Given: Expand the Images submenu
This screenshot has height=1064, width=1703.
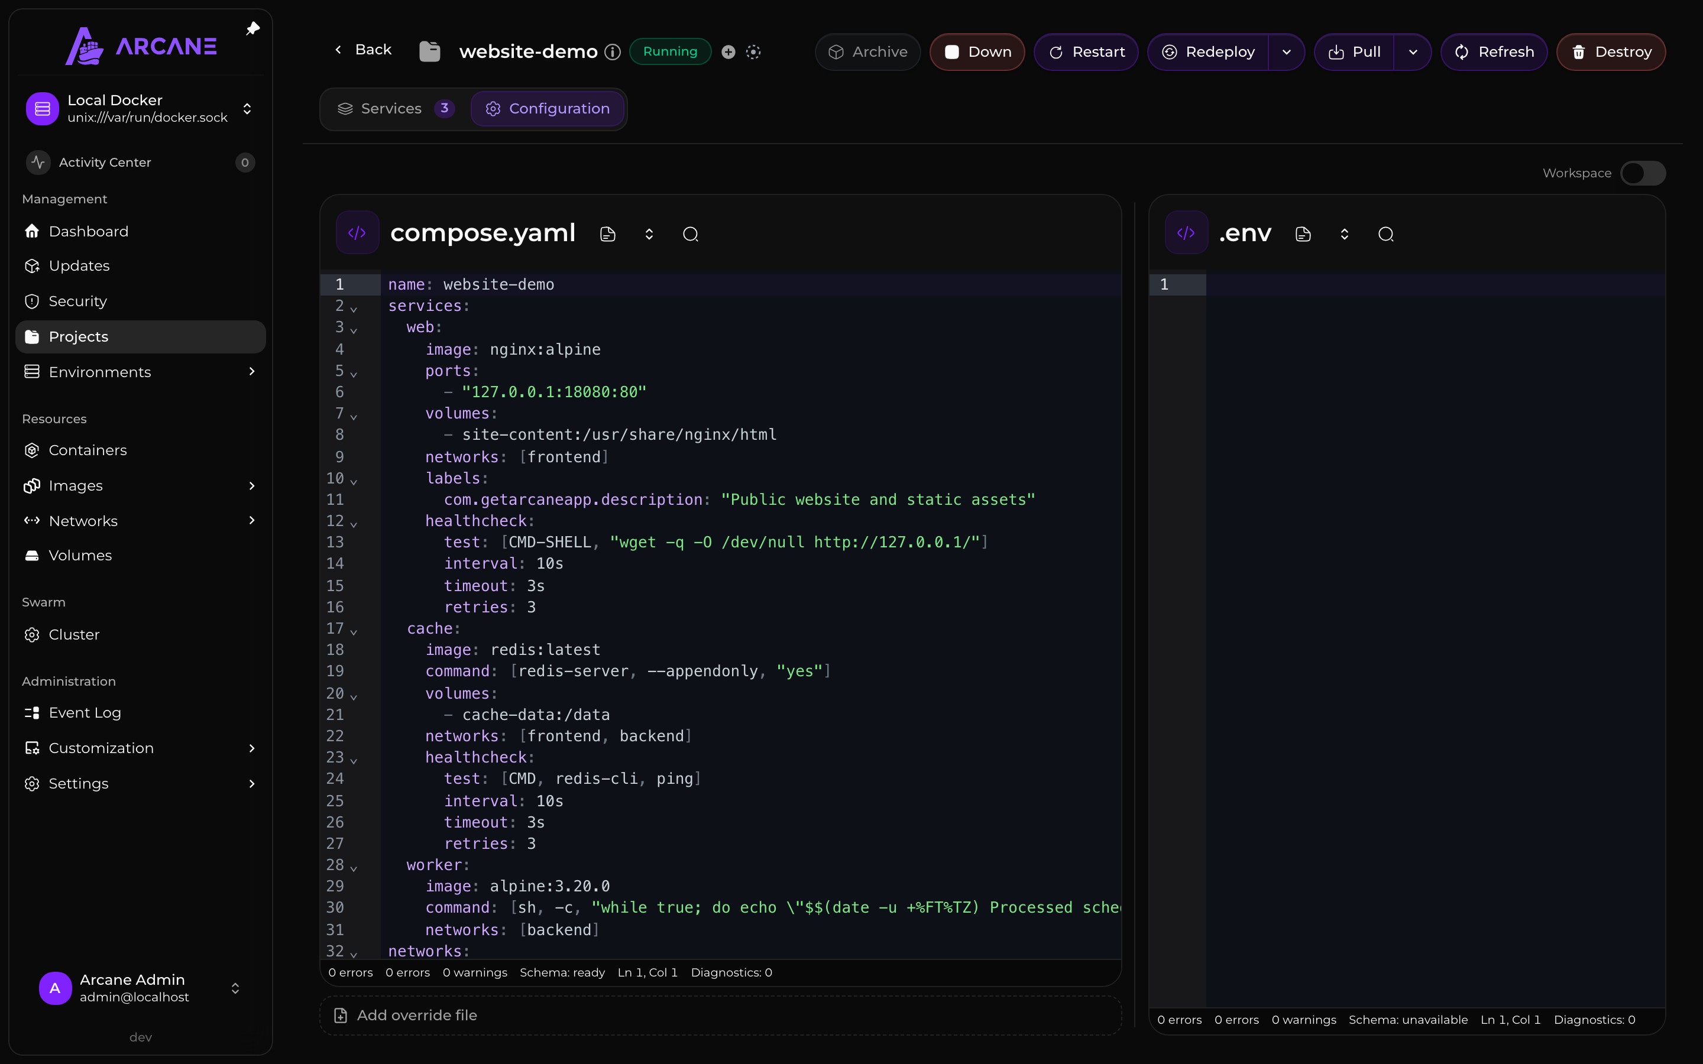Looking at the screenshot, I should tap(252, 485).
